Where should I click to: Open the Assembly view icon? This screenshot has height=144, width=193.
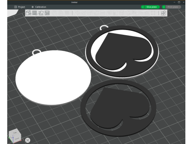tap(163, 13)
